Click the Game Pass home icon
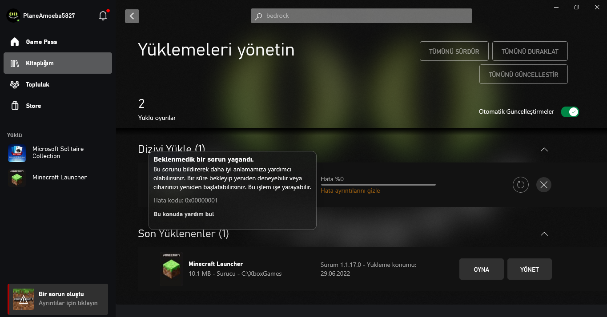Screen dimensions: 607x317 [x=15, y=42]
